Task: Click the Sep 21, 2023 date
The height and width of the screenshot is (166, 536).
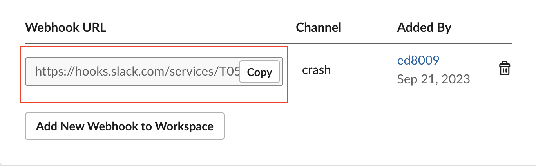Action: (x=433, y=79)
